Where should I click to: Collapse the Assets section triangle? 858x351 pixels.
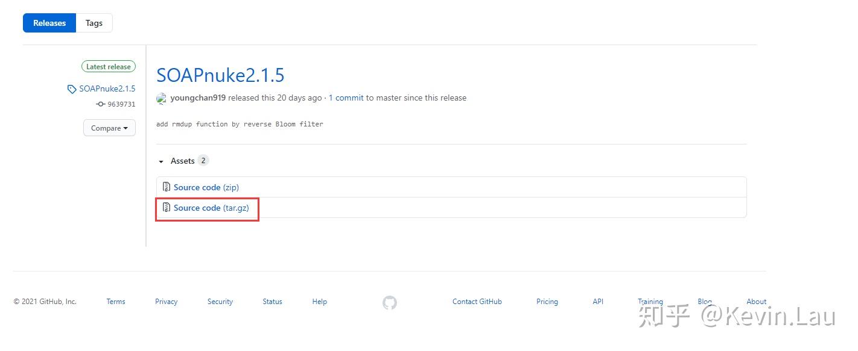[x=161, y=161]
